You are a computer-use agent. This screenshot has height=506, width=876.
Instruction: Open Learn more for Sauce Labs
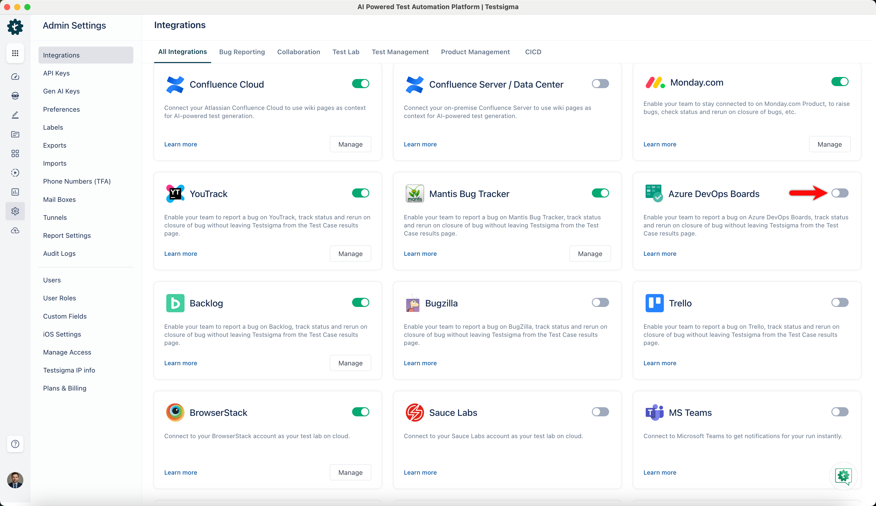point(420,472)
